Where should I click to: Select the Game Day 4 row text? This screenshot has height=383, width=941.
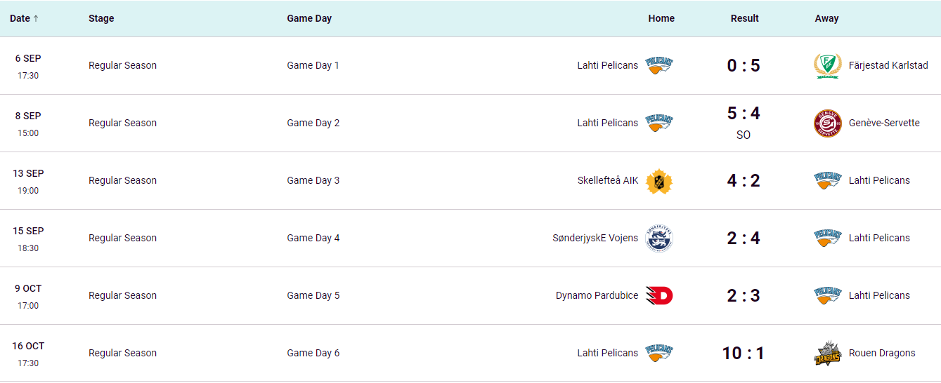[x=313, y=238]
